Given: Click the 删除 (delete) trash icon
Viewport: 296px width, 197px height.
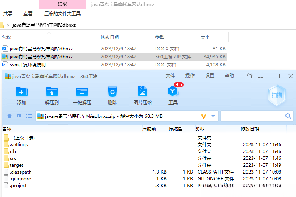Looking at the screenshot, I should point(112,91).
